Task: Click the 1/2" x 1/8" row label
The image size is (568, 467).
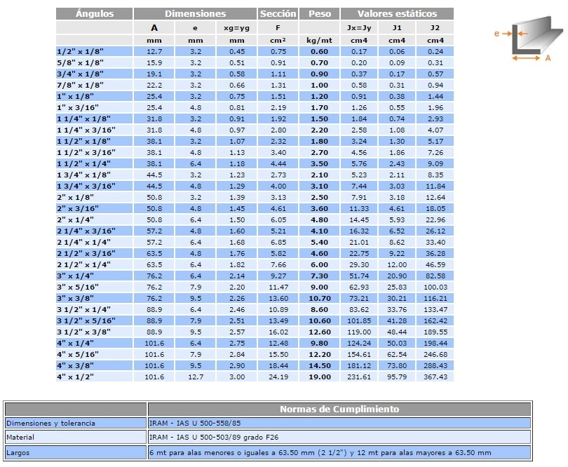Action: click(79, 51)
